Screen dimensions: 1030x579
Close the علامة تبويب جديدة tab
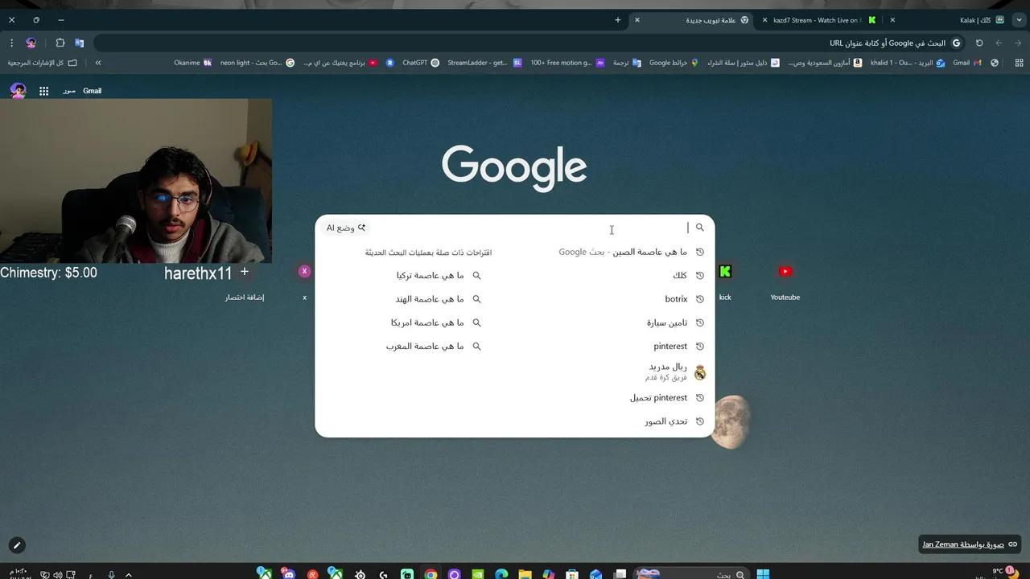click(x=637, y=20)
